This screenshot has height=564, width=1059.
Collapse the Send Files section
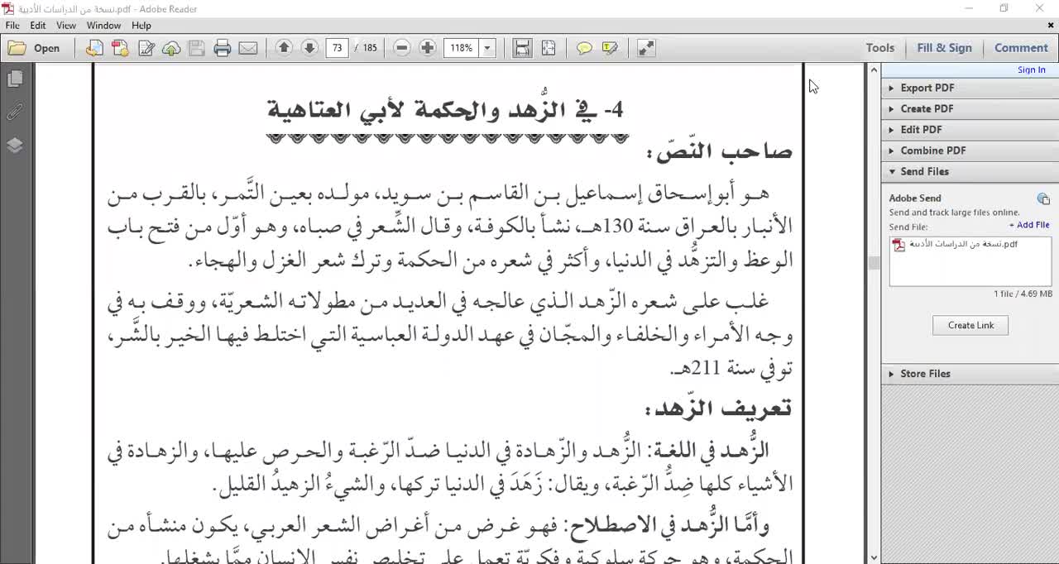(x=924, y=171)
